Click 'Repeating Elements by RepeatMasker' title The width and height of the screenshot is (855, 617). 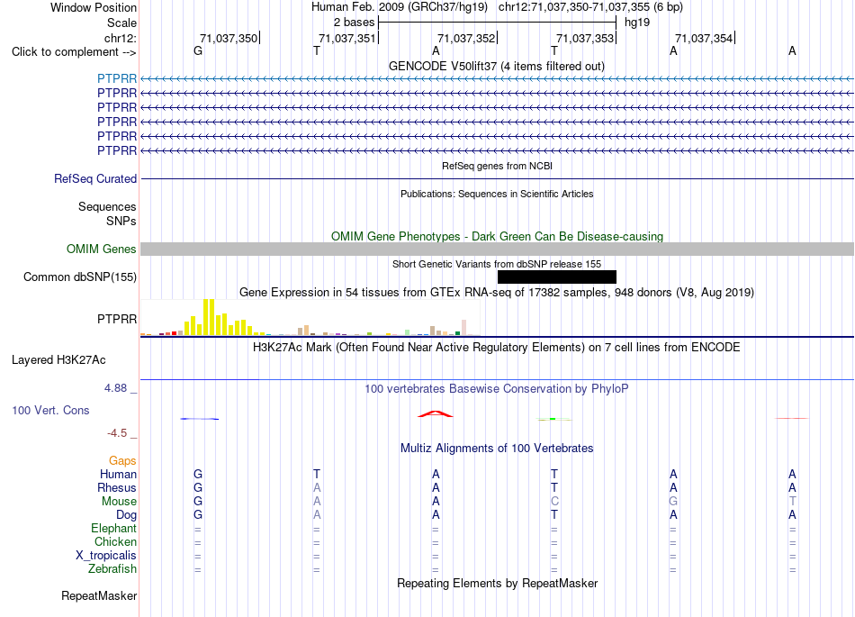coord(497,583)
